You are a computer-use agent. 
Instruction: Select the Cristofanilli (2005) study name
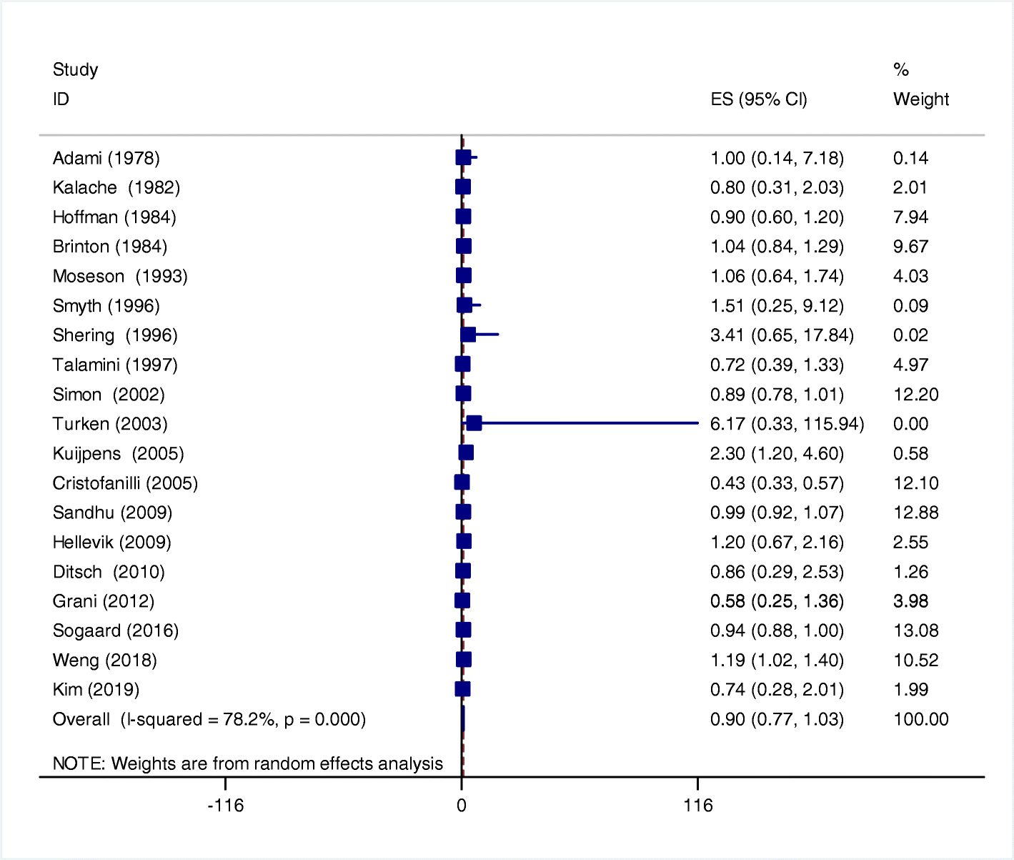[125, 483]
